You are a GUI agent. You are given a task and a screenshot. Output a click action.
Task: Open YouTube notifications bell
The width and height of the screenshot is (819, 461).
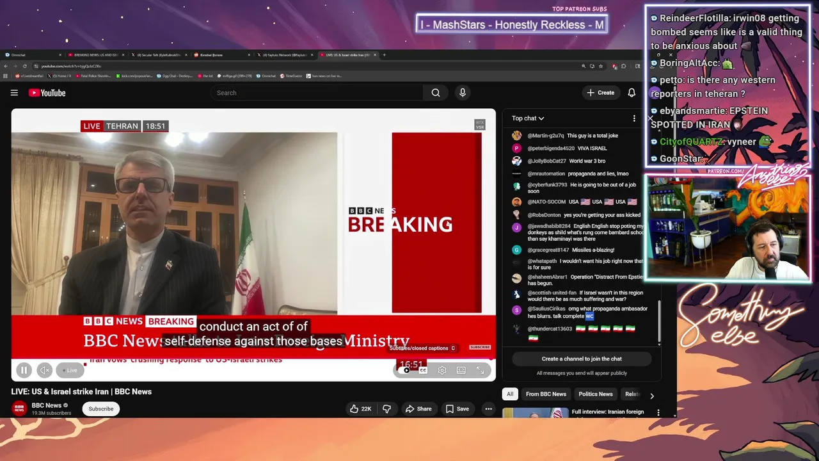[632, 93]
